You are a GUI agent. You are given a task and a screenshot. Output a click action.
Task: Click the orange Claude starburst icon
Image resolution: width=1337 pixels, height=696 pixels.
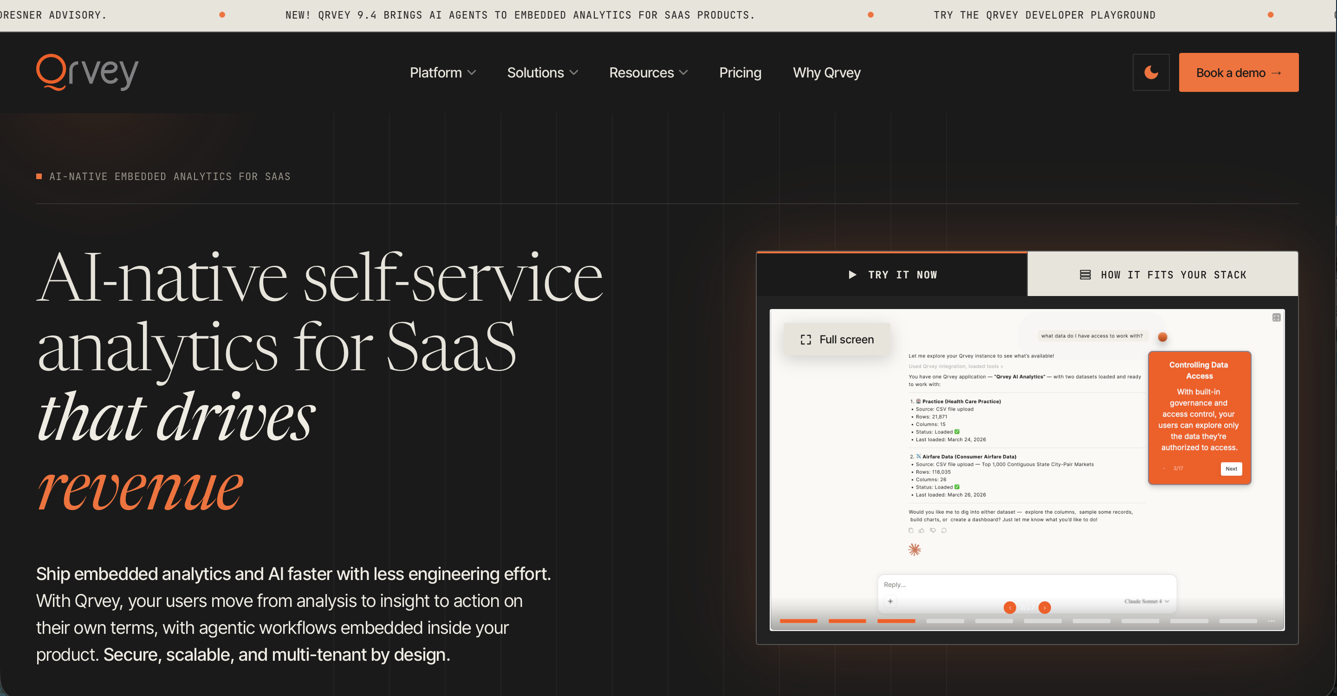pyautogui.click(x=915, y=550)
